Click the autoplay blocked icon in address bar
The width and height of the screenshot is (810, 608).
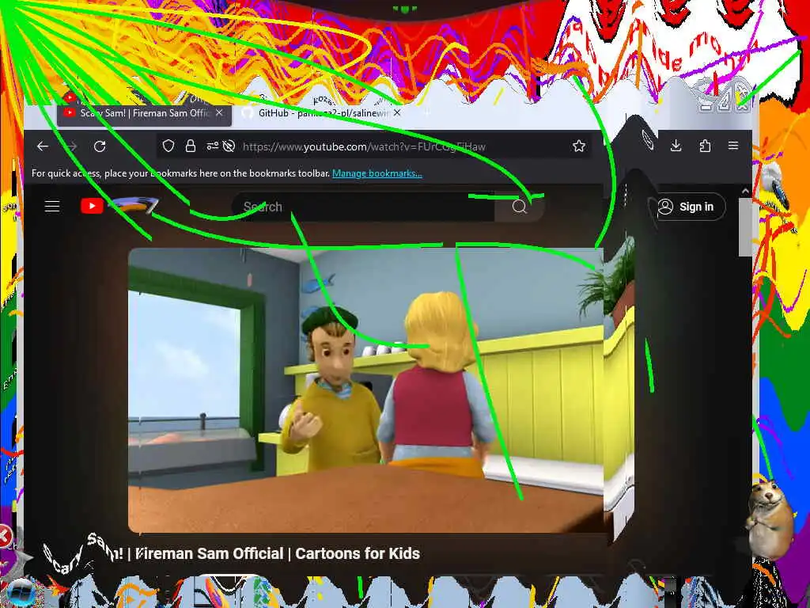(x=229, y=146)
